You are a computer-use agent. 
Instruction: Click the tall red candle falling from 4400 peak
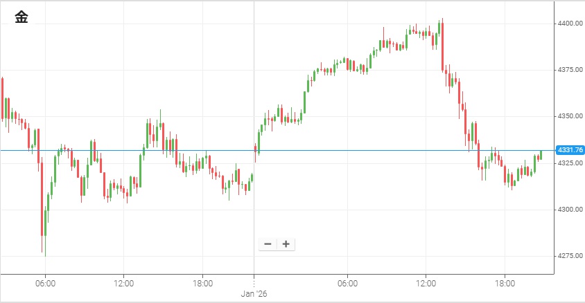(442, 46)
